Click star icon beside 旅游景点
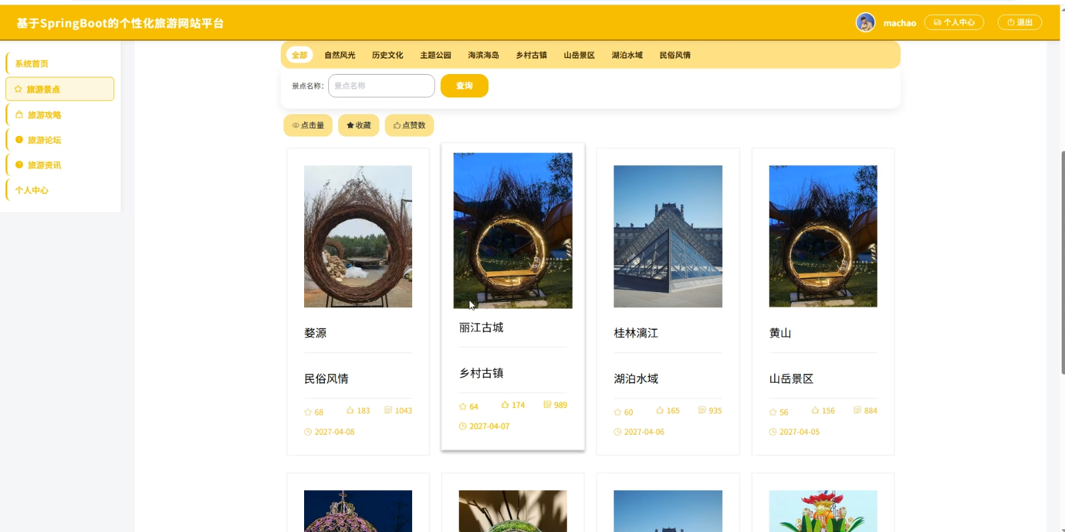Image resolution: width=1065 pixels, height=532 pixels. 19,89
